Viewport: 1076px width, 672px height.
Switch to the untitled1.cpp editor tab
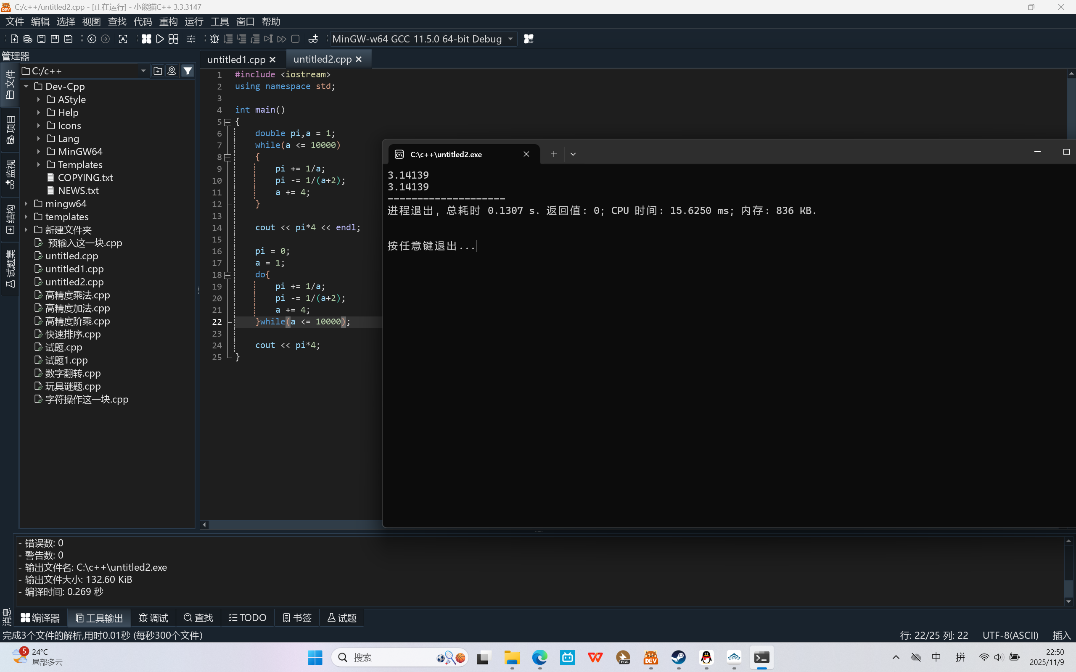tap(236, 60)
